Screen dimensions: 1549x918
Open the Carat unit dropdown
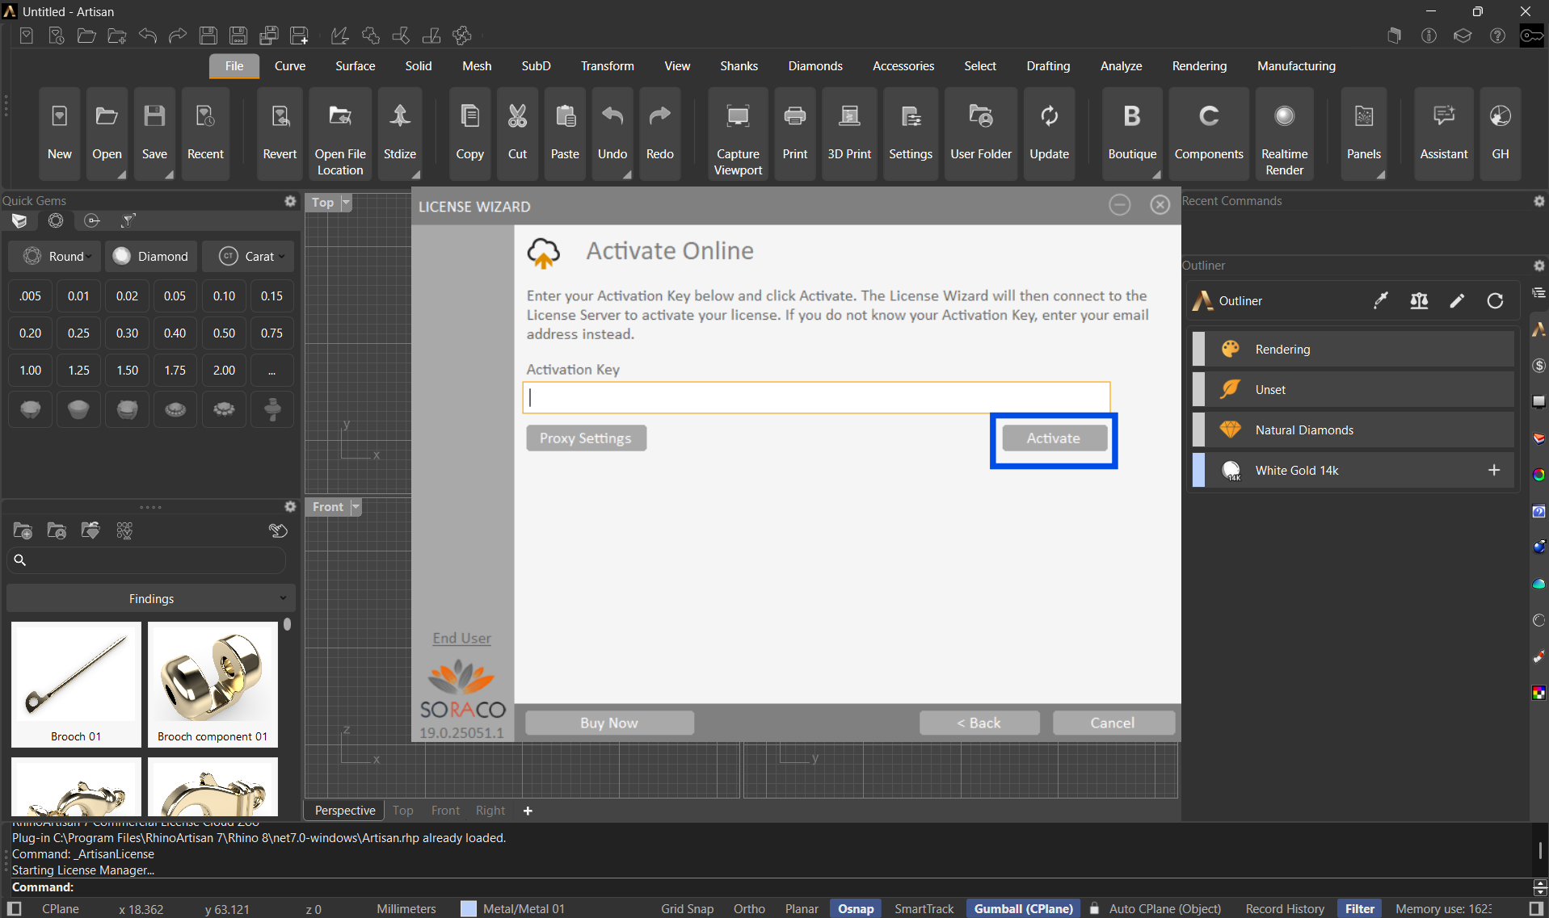[x=248, y=256]
